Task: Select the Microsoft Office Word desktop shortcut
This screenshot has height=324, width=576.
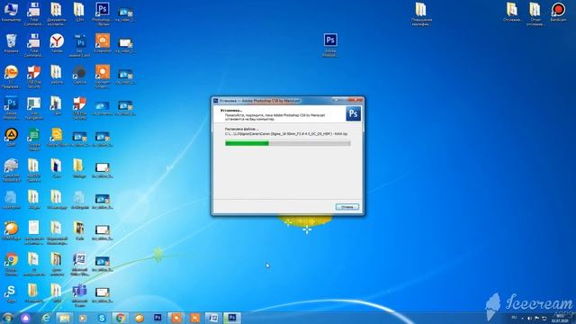Action: coord(79,264)
